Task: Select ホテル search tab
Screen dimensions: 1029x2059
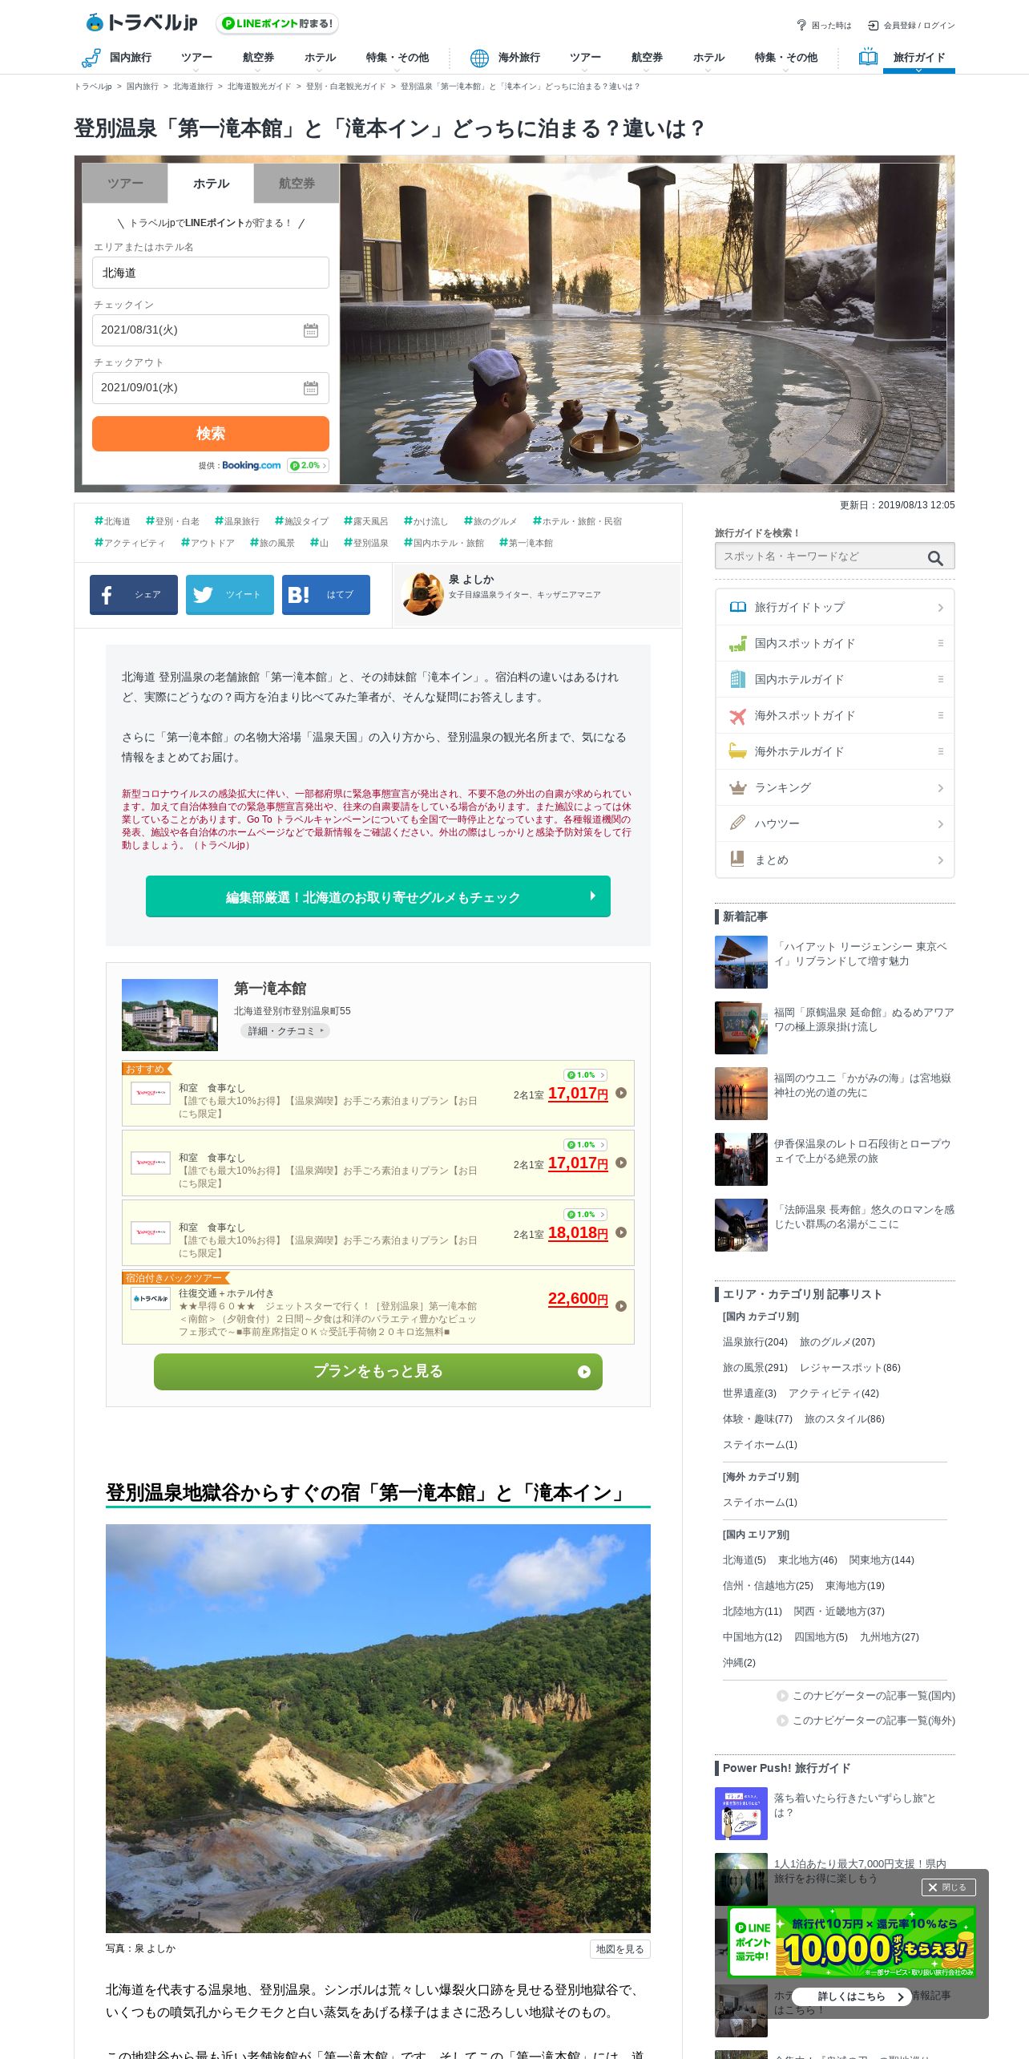Action: click(x=211, y=184)
